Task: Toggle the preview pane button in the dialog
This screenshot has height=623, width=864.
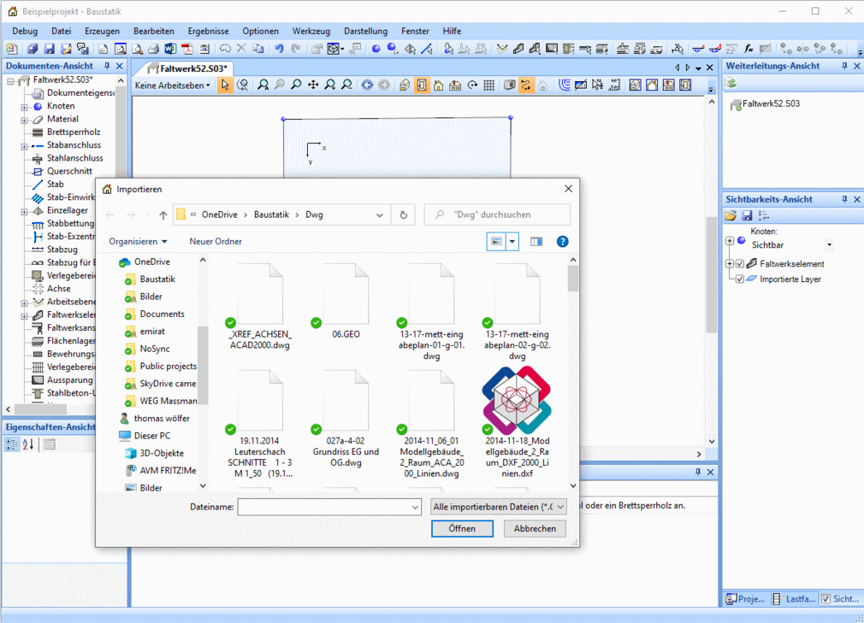Action: (x=536, y=242)
